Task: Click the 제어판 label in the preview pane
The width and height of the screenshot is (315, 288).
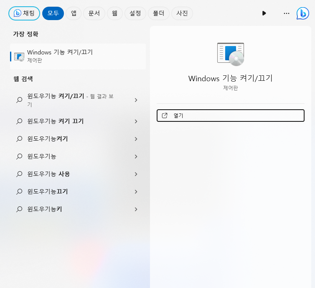Action: pos(231,88)
